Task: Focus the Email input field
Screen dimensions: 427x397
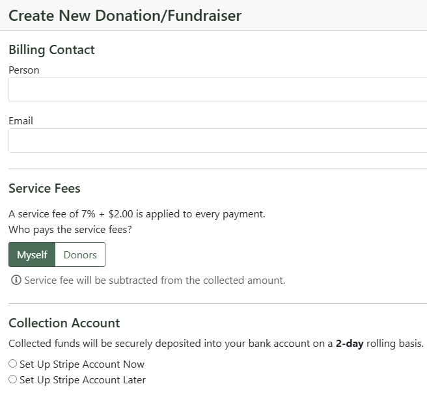Action: click(218, 141)
